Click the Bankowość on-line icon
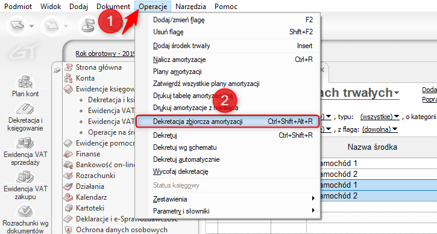This screenshot has height=234, width=437. [68, 165]
